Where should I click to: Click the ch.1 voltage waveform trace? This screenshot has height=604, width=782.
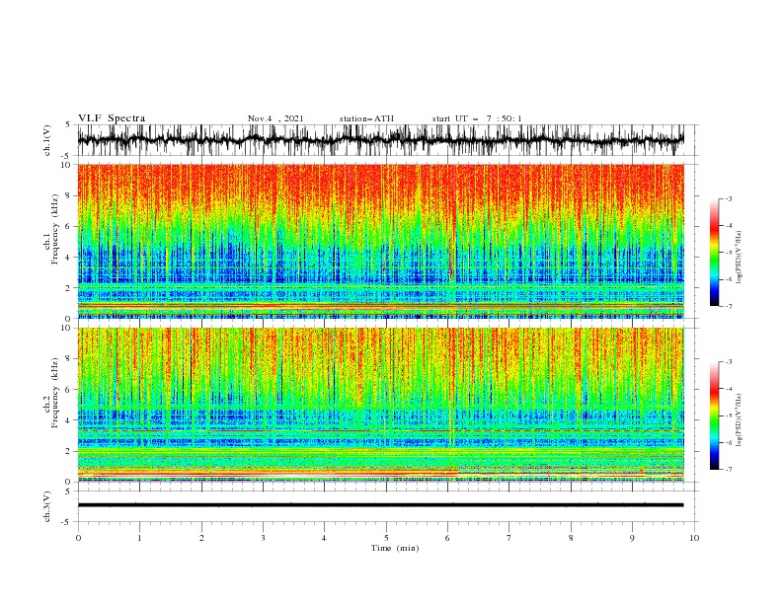click(x=380, y=140)
